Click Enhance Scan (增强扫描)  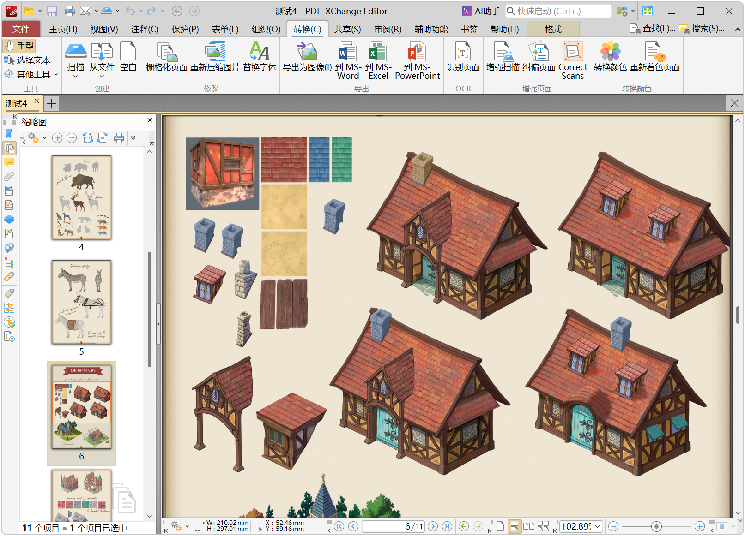click(x=503, y=57)
